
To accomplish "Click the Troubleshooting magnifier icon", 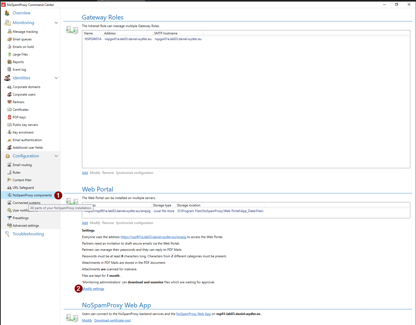I will 7,234.
